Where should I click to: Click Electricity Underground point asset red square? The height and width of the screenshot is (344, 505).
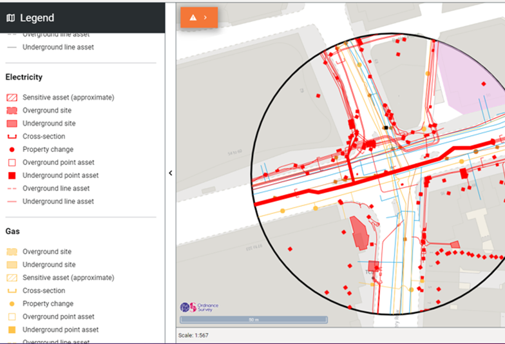point(12,175)
